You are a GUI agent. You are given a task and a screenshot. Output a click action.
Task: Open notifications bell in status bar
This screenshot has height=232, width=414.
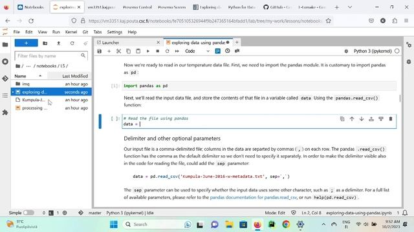[405, 213]
